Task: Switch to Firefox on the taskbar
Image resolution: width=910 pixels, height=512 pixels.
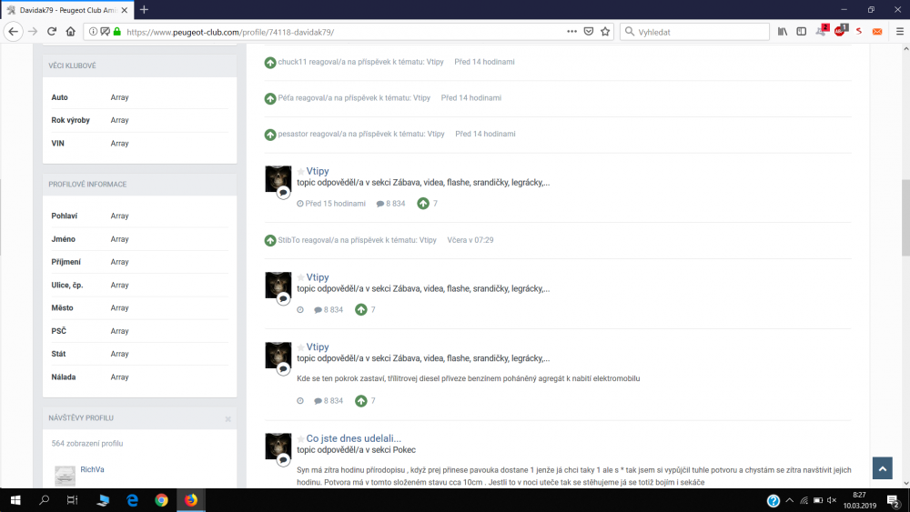Action: [191, 500]
